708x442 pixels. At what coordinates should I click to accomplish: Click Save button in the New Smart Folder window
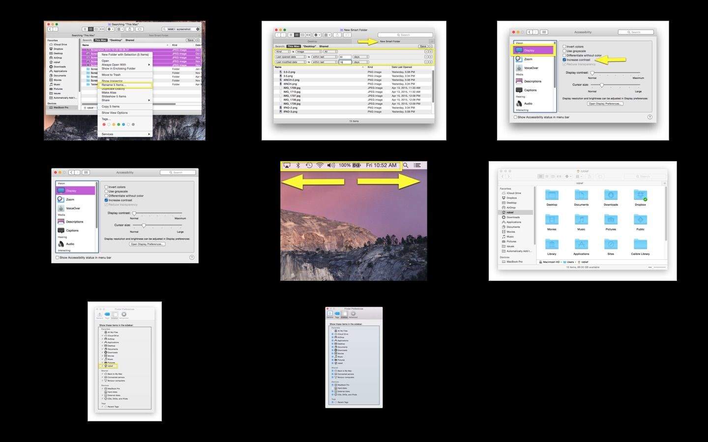[422, 46]
